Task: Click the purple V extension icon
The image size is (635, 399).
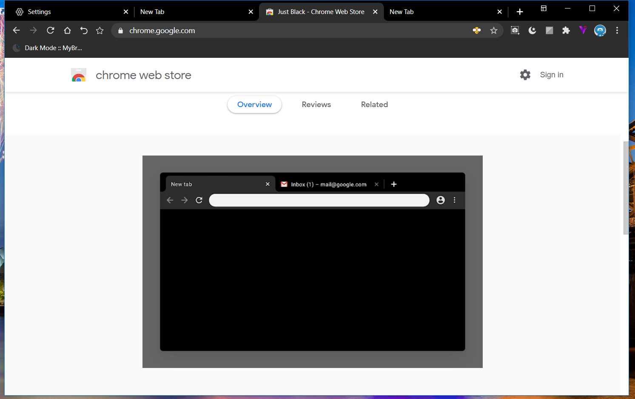Action: [583, 30]
